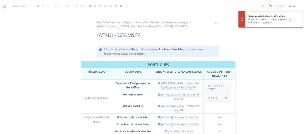307x134 pixels.
Task: Open the [WTM3] - Produtos breadcrumb
Action: pyautogui.click(x=107, y=26)
